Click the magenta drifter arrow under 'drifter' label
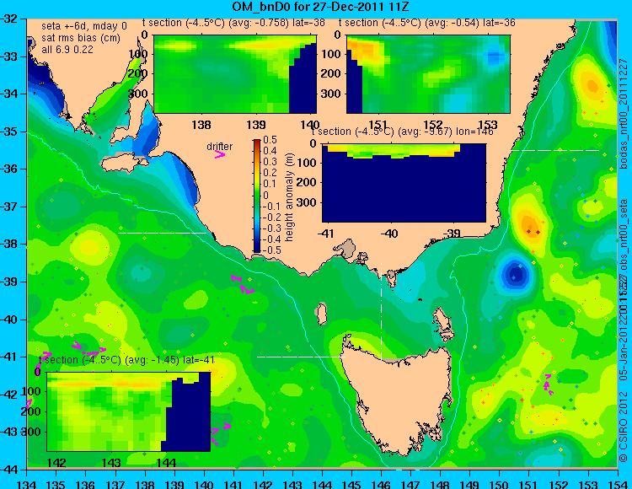Viewport: 632px width, 489px height. click(x=220, y=154)
